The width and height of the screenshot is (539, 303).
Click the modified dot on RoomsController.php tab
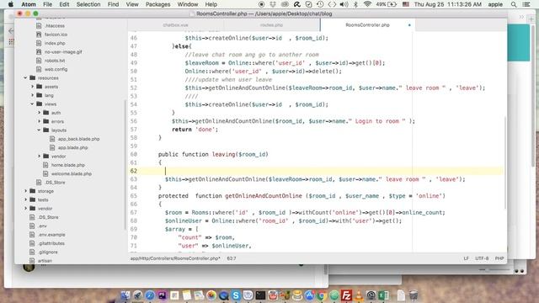pos(409,25)
